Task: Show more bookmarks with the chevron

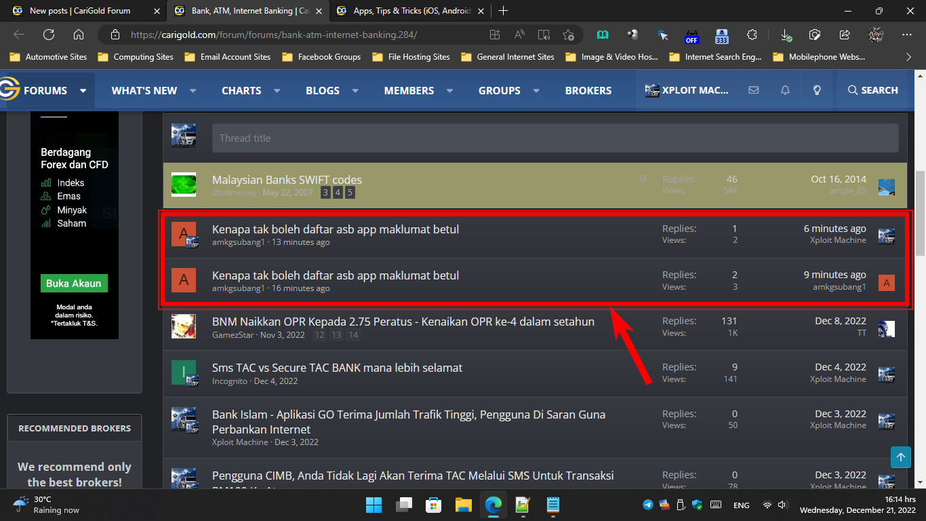Action: pos(908,57)
